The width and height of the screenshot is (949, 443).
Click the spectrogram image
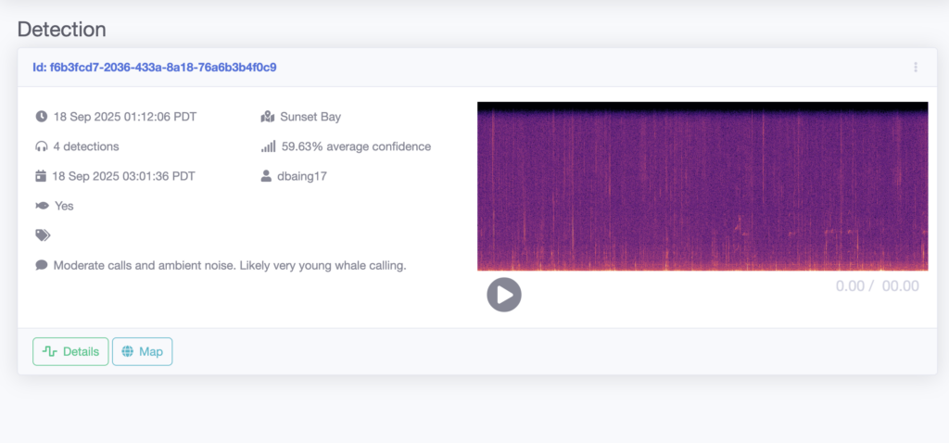click(x=702, y=186)
